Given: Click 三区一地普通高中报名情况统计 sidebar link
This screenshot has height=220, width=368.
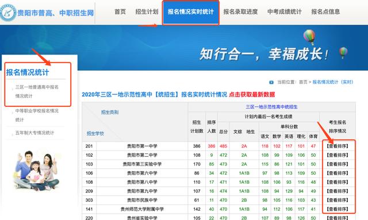Looking at the screenshot, I should 37,91.
